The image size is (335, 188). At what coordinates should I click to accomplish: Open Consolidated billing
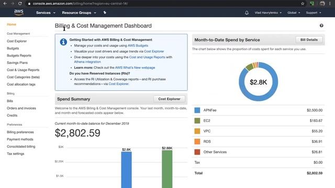pos(21,147)
